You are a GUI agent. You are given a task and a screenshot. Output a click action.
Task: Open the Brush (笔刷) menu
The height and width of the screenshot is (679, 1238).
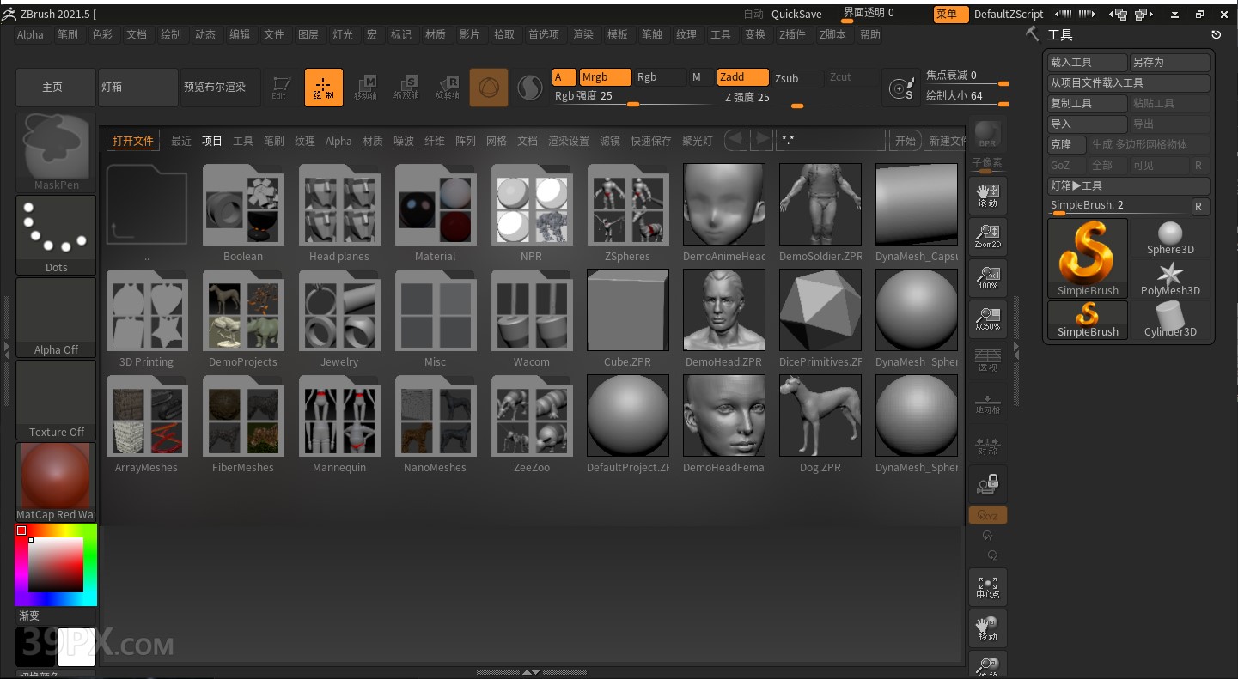click(x=68, y=34)
